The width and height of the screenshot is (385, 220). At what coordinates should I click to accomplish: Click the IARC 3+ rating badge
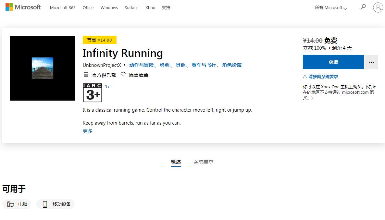[x=92, y=93]
